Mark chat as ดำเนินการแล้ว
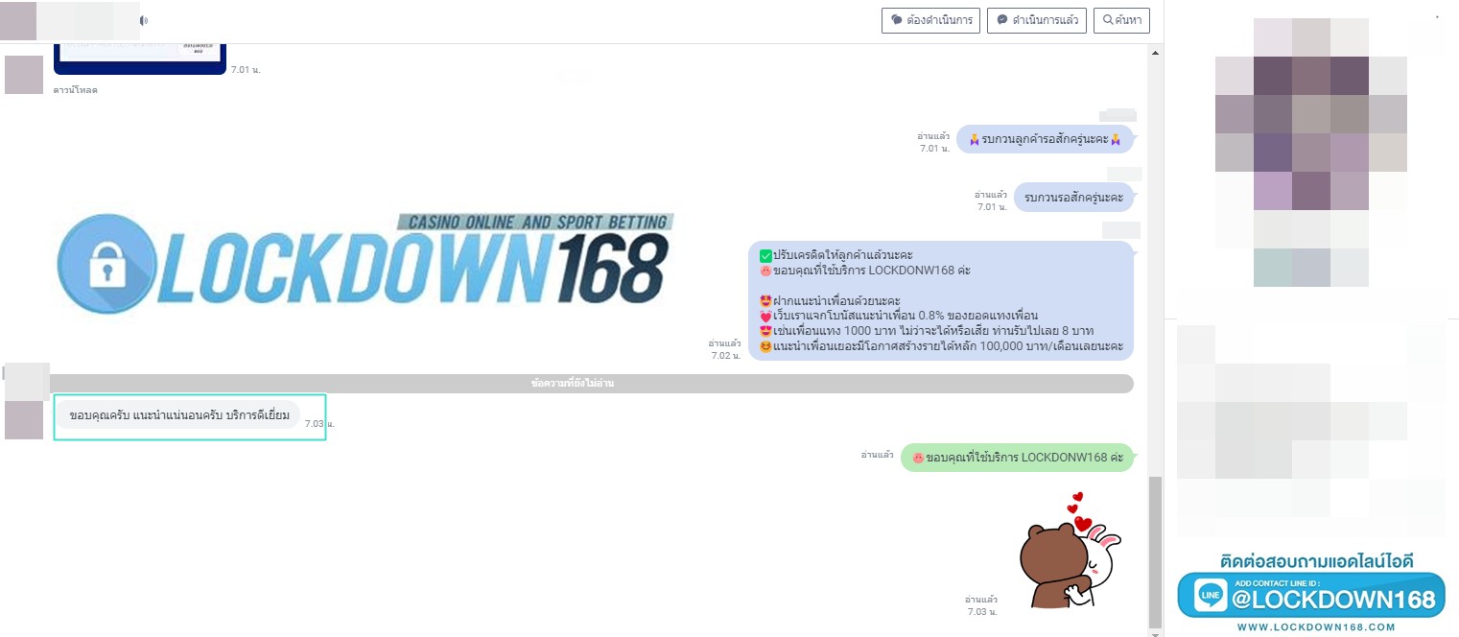This screenshot has width=1459, height=637. pos(1036,20)
